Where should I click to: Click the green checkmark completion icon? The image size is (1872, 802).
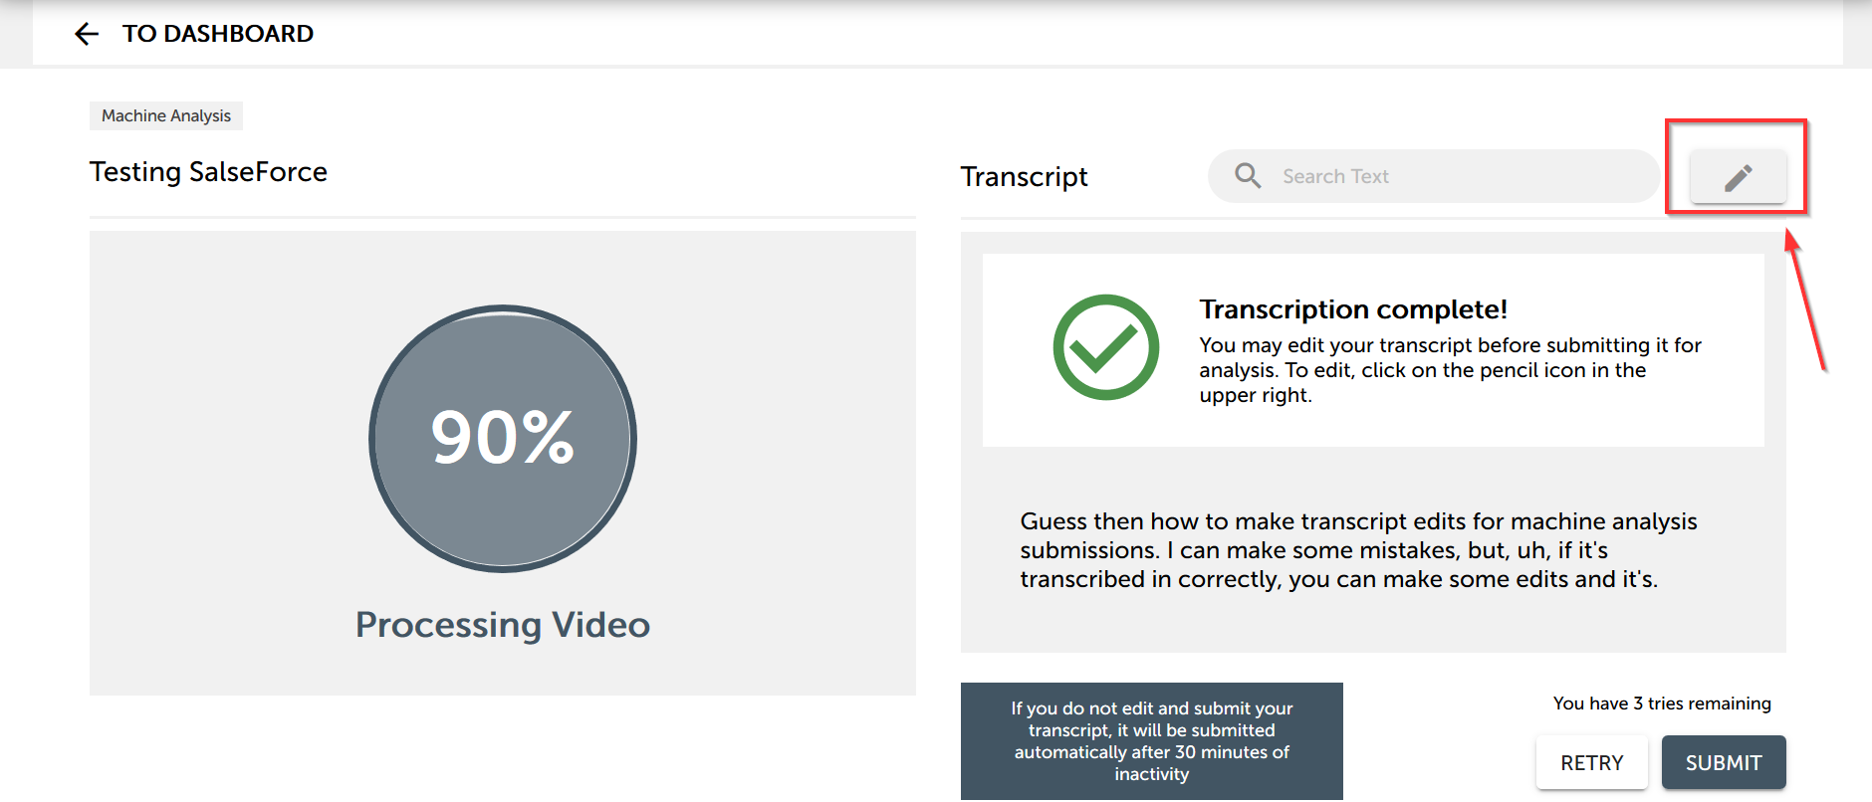point(1105,347)
